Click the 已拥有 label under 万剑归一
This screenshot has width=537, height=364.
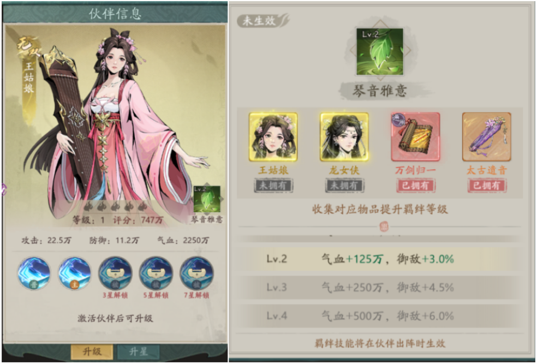point(416,186)
